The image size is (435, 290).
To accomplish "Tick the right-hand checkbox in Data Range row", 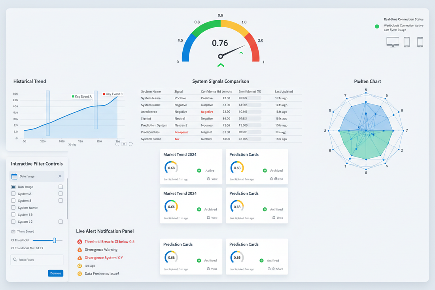I will 61,187.
